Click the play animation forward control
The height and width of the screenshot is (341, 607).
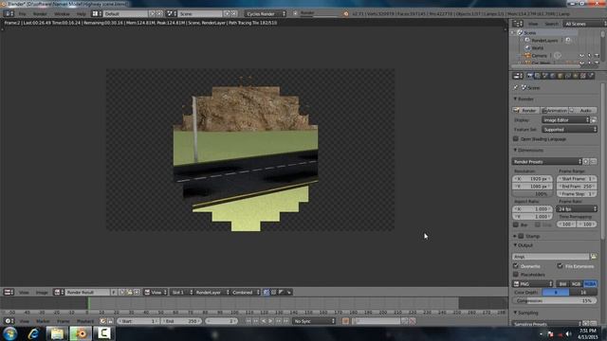tap(270, 321)
